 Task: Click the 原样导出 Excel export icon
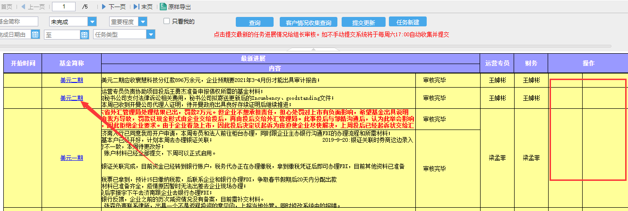[163, 7]
